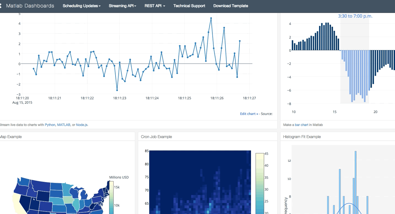Screen dimensions: 395x214
Task: Click the Matlab Dashboards title
Action: point(30,6)
